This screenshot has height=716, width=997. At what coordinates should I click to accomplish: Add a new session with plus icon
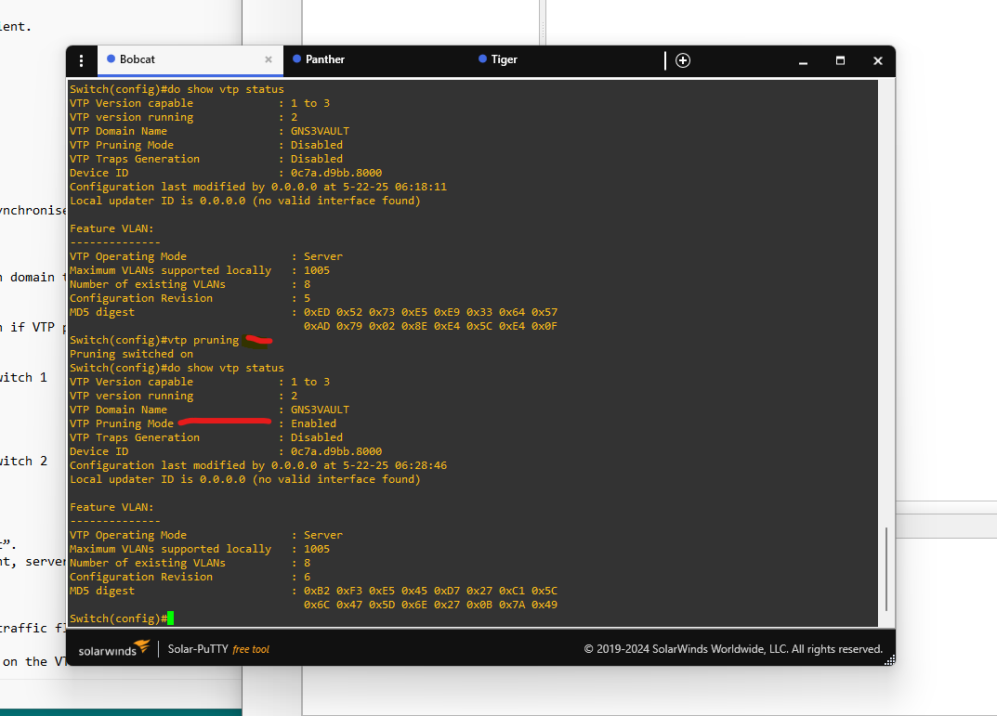[x=683, y=60]
